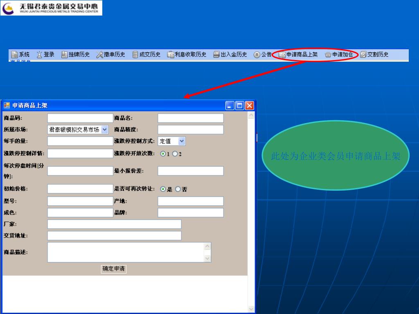
Task: Open the 交割历史 menu label
Action: pyautogui.click(x=378, y=54)
